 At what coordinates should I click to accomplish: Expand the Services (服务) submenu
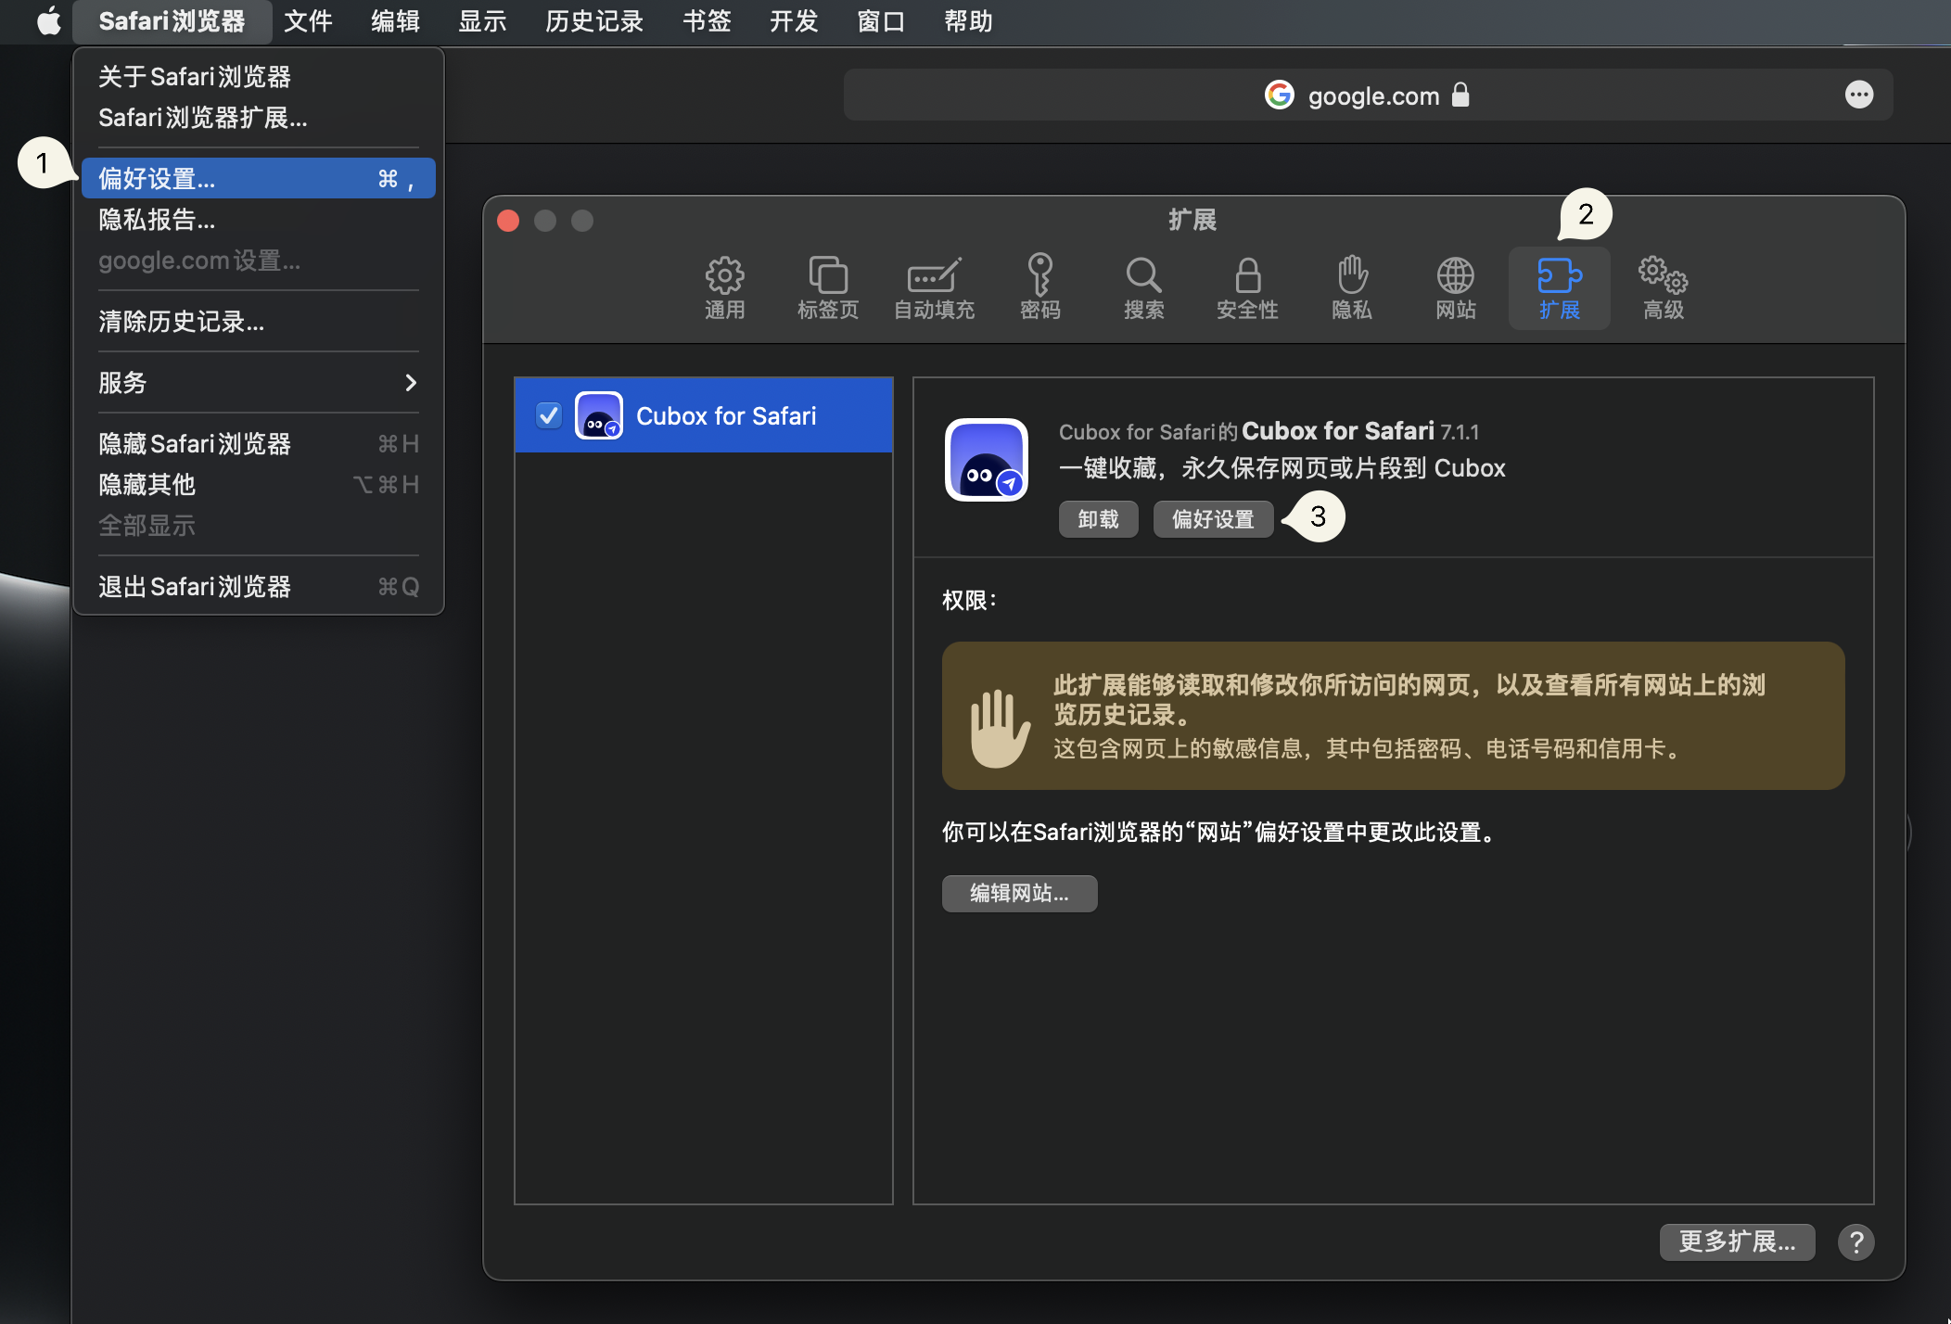259,382
